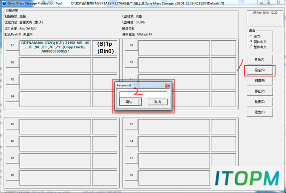Click the E:\ drive port button
Viewport: 286px width, 193px height.
[13, 45]
